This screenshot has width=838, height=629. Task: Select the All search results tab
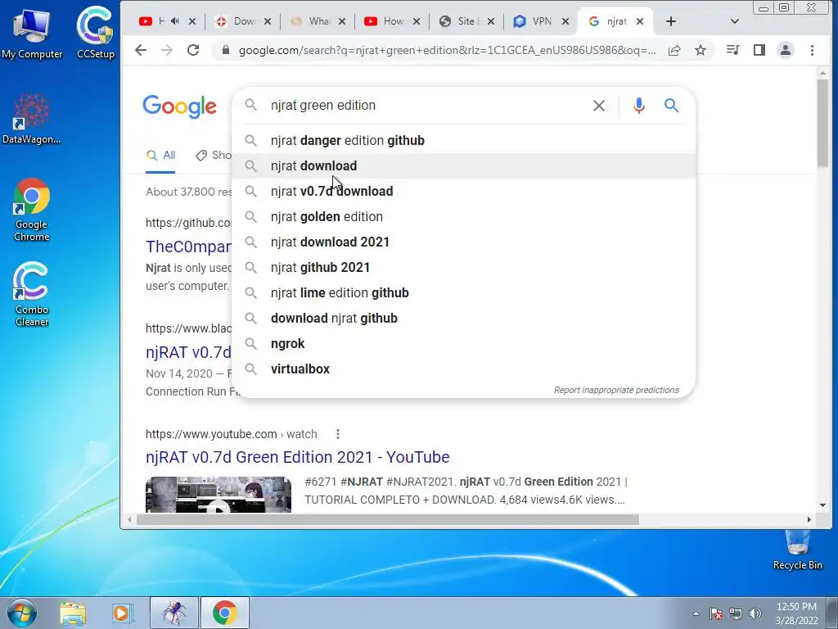point(161,156)
